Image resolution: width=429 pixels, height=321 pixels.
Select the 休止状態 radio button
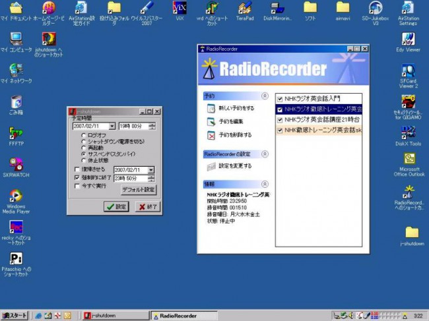pyautogui.click(x=83, y=160)
